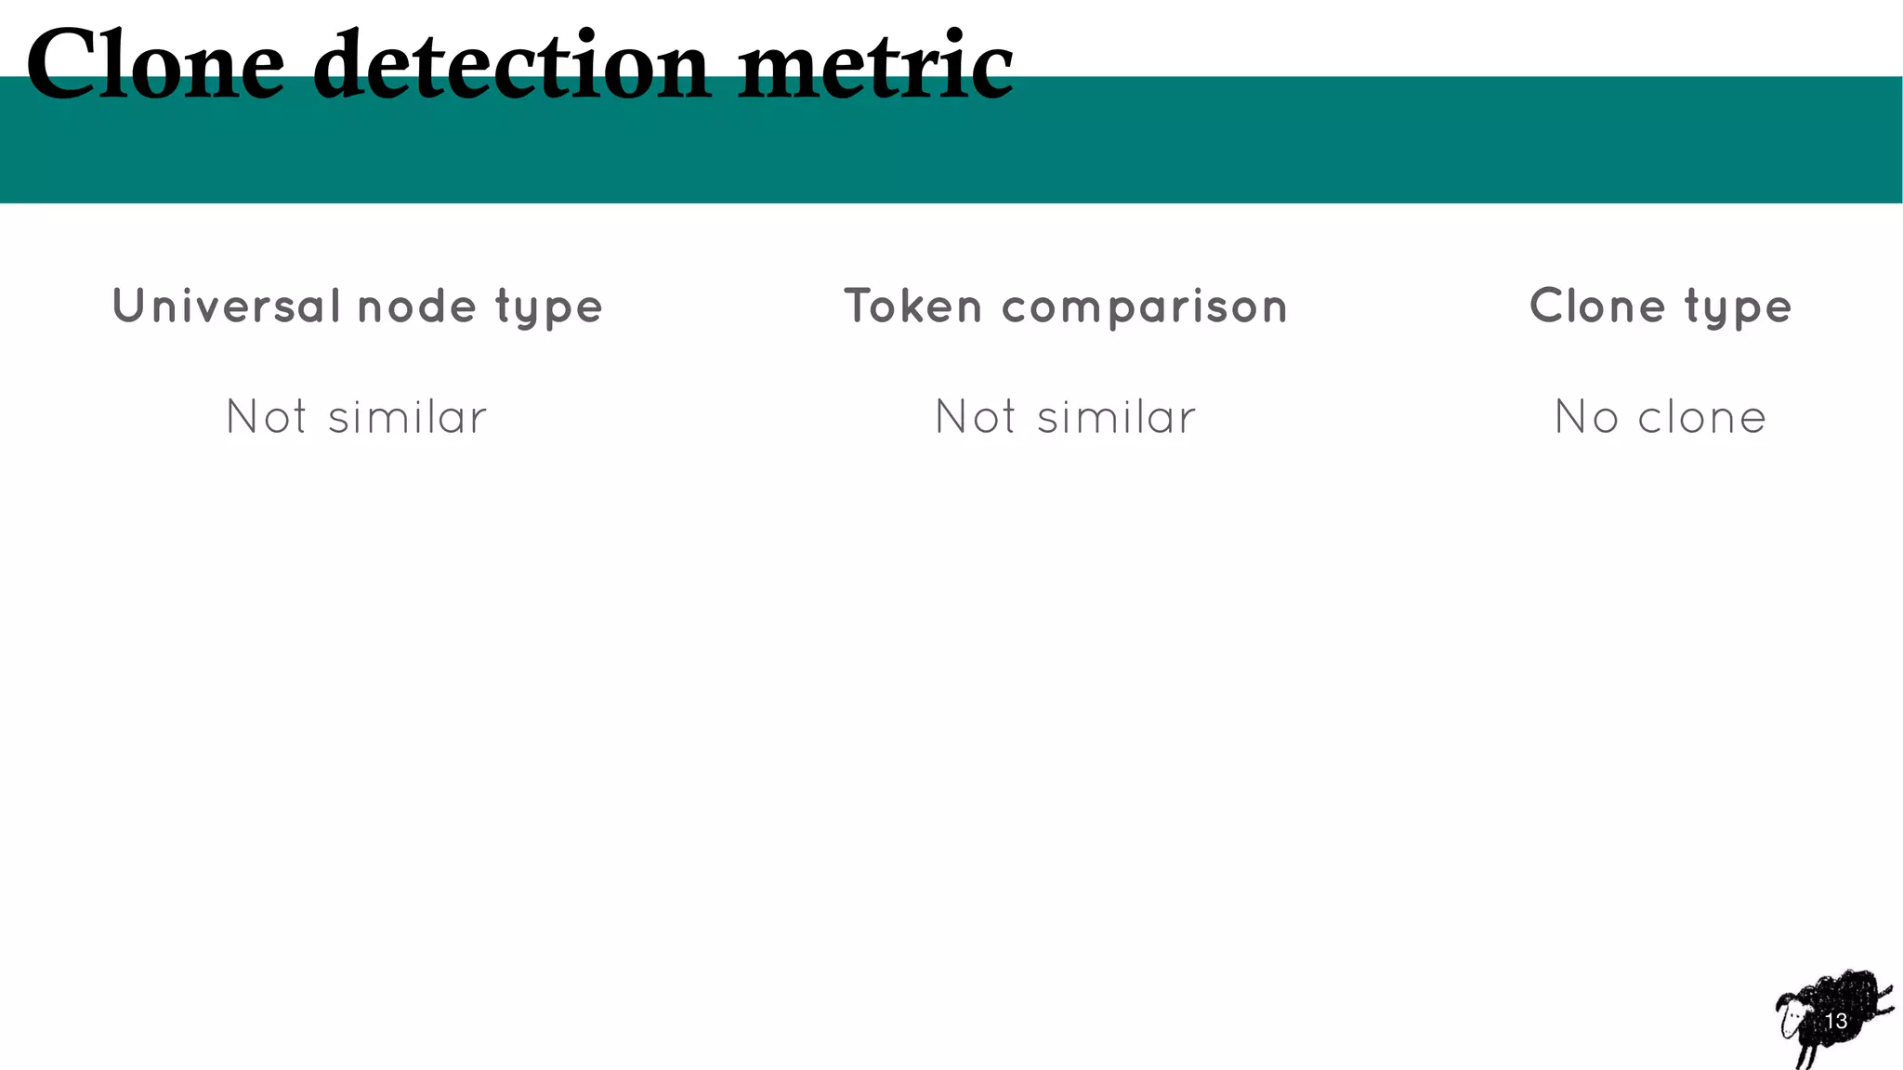Image resolution: width=1903 pixels, height=1070 pixels.
Task: Select the slide number 13
Action: point(1835,1022)
